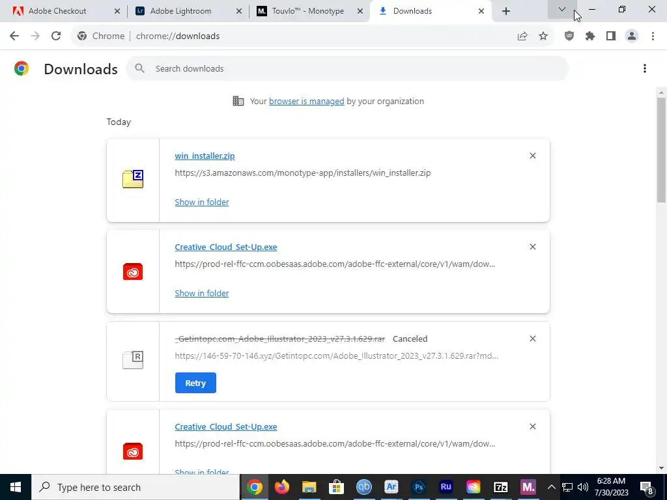Show win_installer.zip in folder
The width and height of the screenshot is (667, 500).
point(202,202)
